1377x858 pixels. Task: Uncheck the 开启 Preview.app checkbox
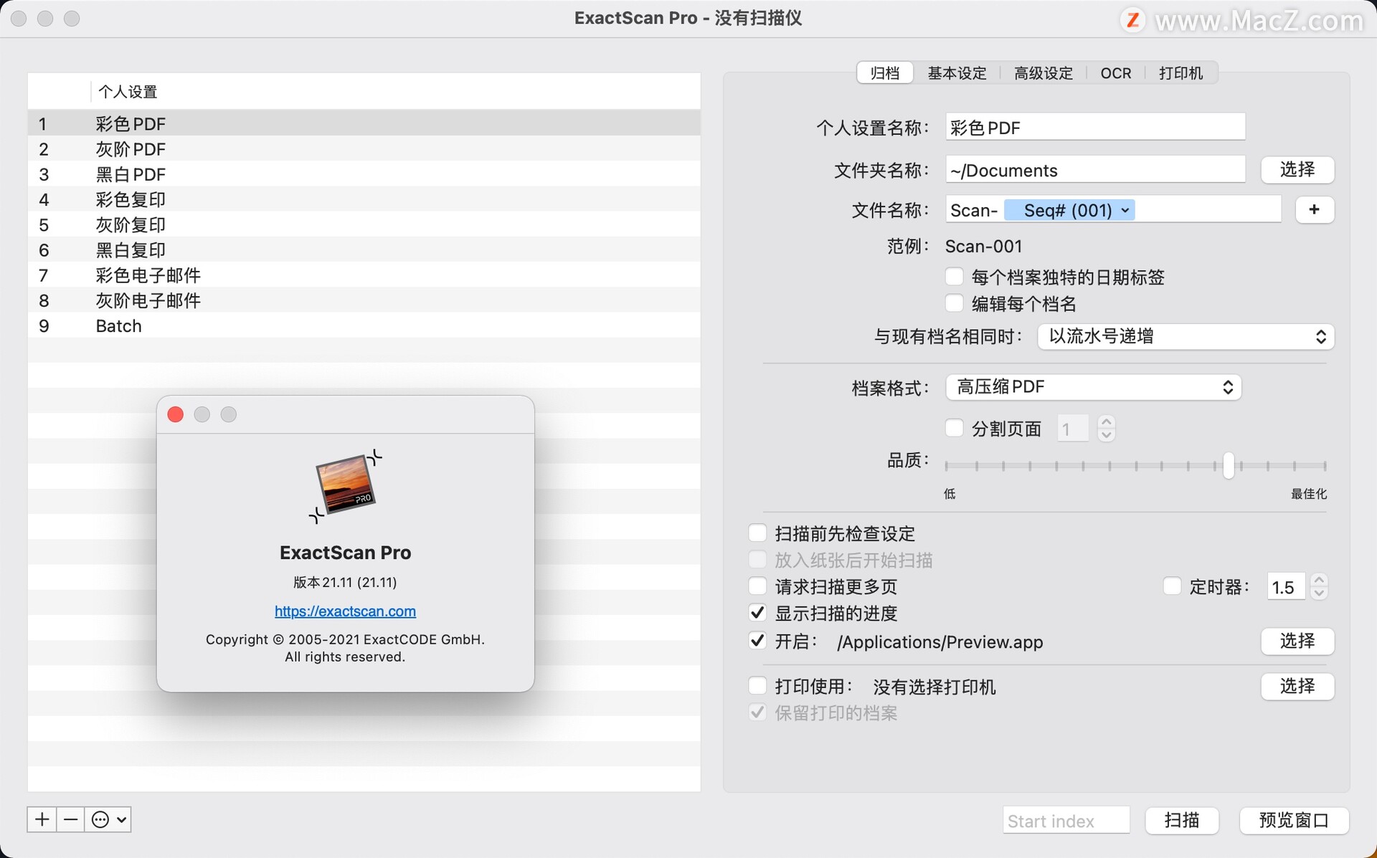point(757,640)
